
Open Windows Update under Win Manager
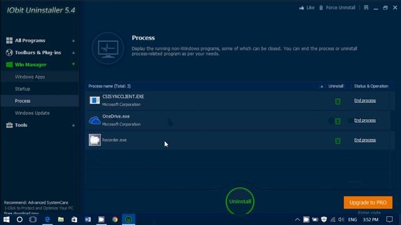pos(32,113)
